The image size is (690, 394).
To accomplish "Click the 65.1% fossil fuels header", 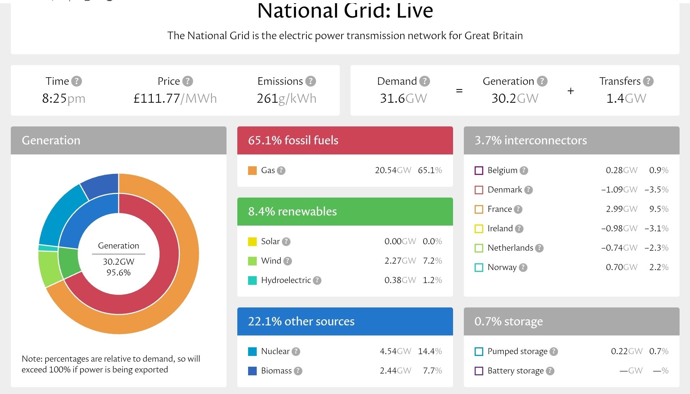I will 345,140.
